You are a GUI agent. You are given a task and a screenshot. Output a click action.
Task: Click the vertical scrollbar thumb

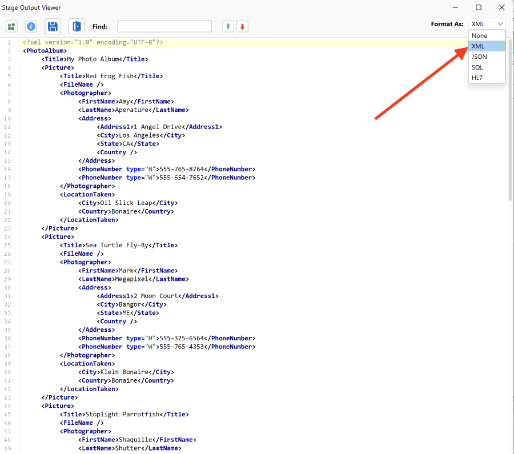click(510, 120)
